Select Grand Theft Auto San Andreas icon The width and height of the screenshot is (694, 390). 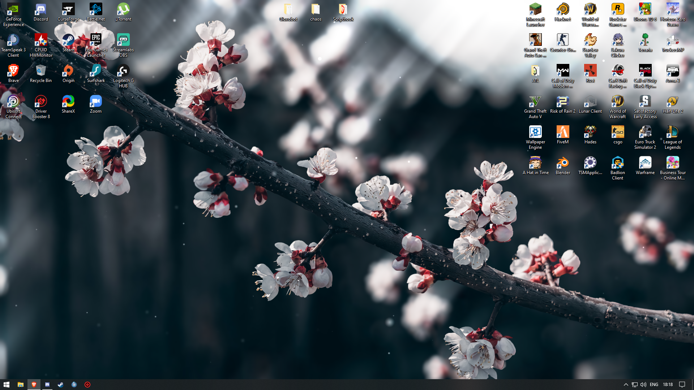tap(535, 45)
